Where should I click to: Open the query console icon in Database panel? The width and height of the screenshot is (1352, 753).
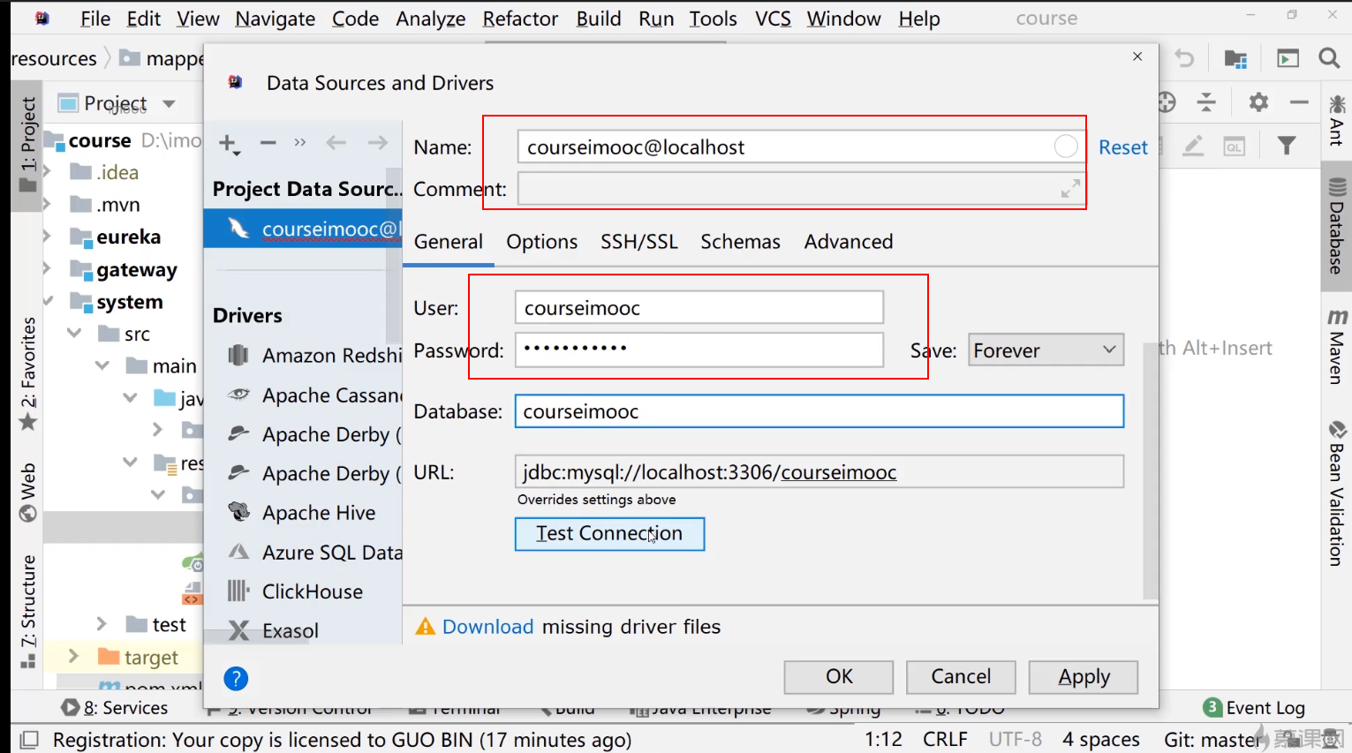pos(1235,147)
